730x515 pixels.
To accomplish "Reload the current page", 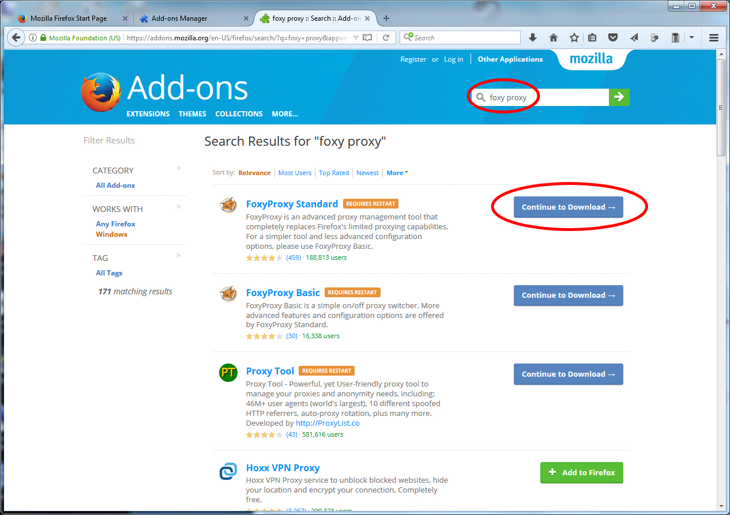I will tap(386, 37).
